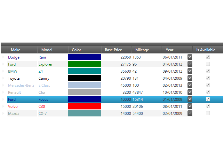Toggle Is Available for BMW Z4

(208, 71)
